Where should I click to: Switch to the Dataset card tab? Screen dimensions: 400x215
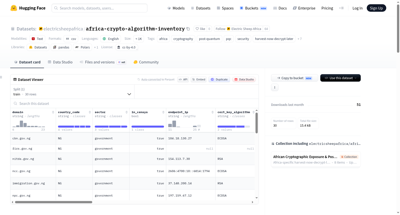click(x=27, y=62)
